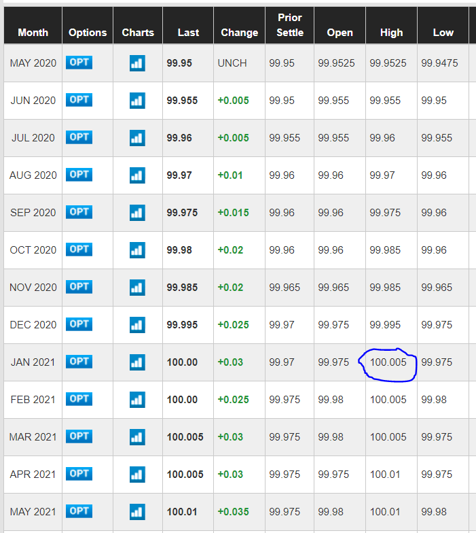Select the JAN 2021 month cell

point(33,362)
